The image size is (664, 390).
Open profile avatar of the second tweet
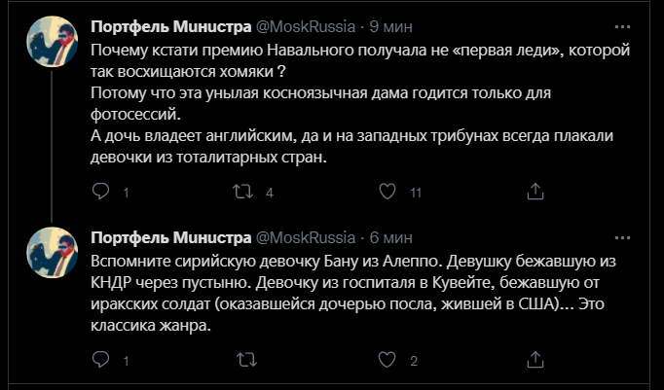[x=52, y=253]
